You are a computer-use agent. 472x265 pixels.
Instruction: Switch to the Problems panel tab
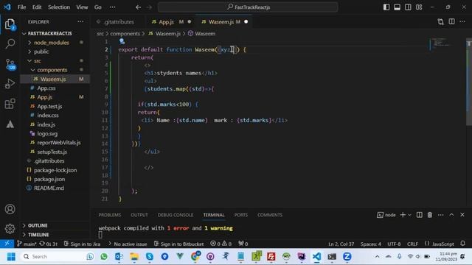click(x=110, y=215)
